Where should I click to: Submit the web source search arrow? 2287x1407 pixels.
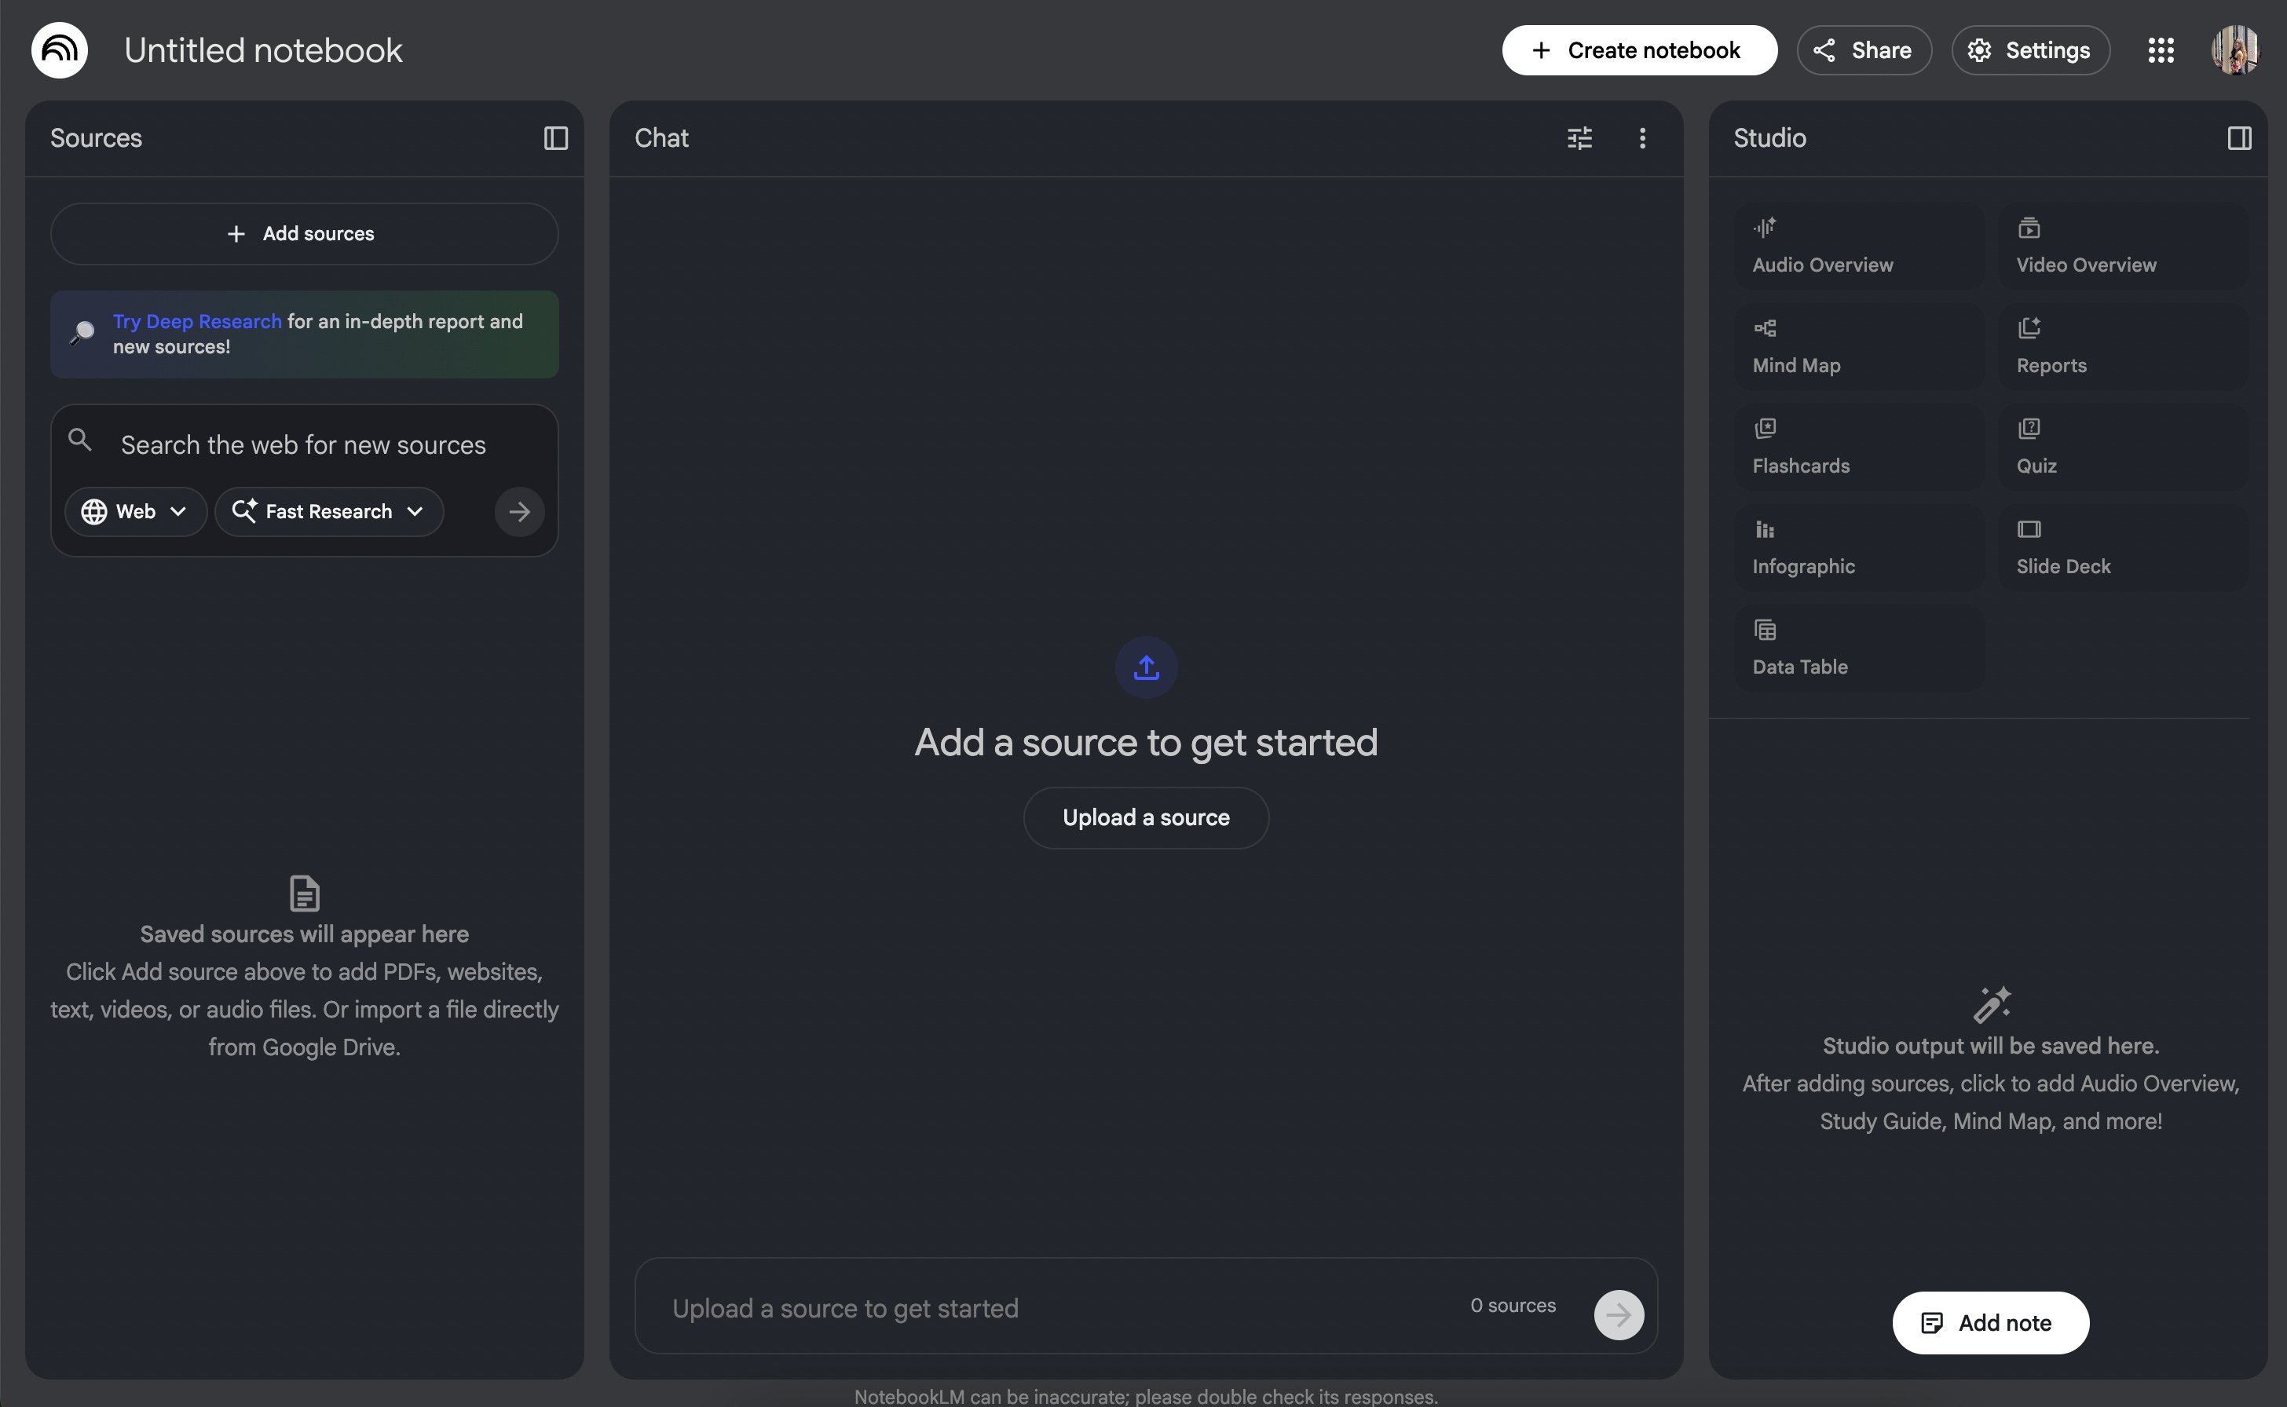coord(519,512)
